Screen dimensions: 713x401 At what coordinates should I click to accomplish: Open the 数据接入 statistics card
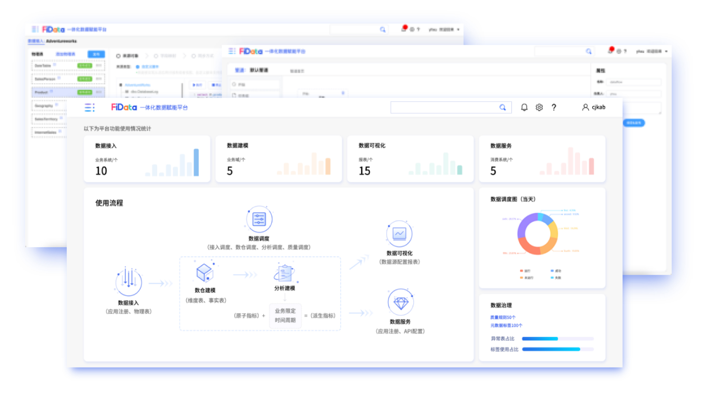pos(147,159)
